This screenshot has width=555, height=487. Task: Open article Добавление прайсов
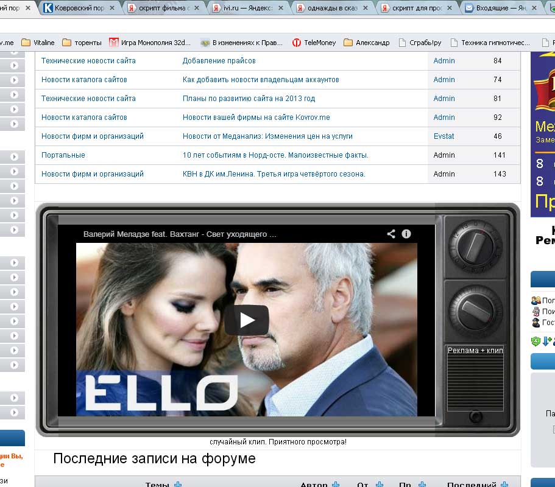pos(219,61)
